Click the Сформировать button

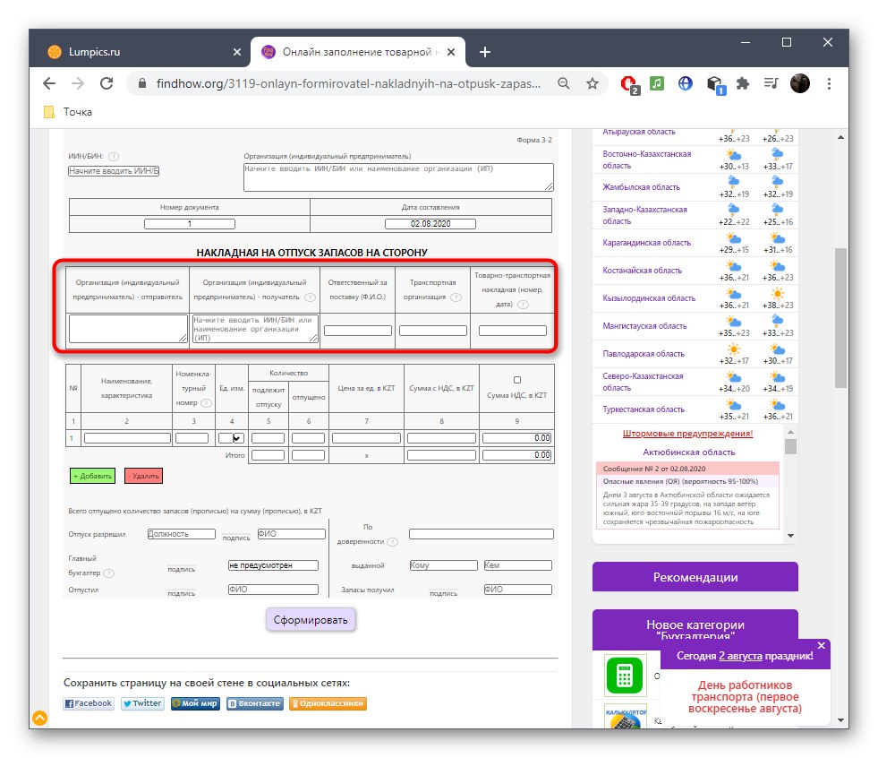pos(310,618)
